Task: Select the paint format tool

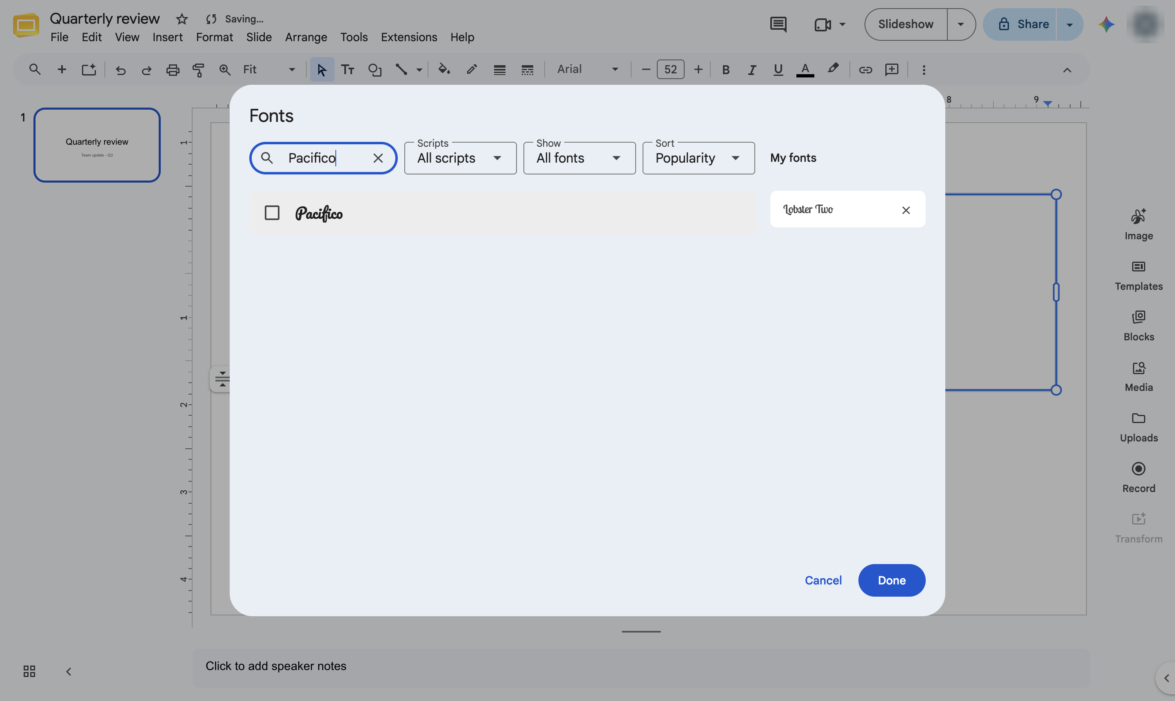Action: click(x=199, y=70)
